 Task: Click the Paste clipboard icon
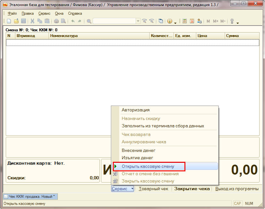tap(47, 21)
